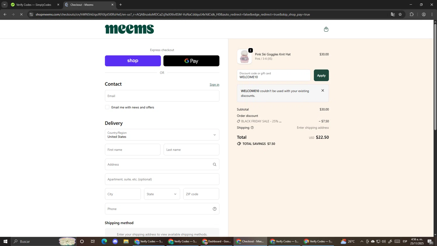Open the Chrome three-dot menu
This screenshot has width=437, height=246.
click(x=432, y=14)
